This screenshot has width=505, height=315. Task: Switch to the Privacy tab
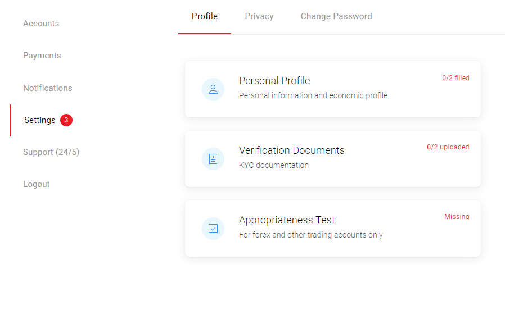pyautogui.click(x=259, y=16)
